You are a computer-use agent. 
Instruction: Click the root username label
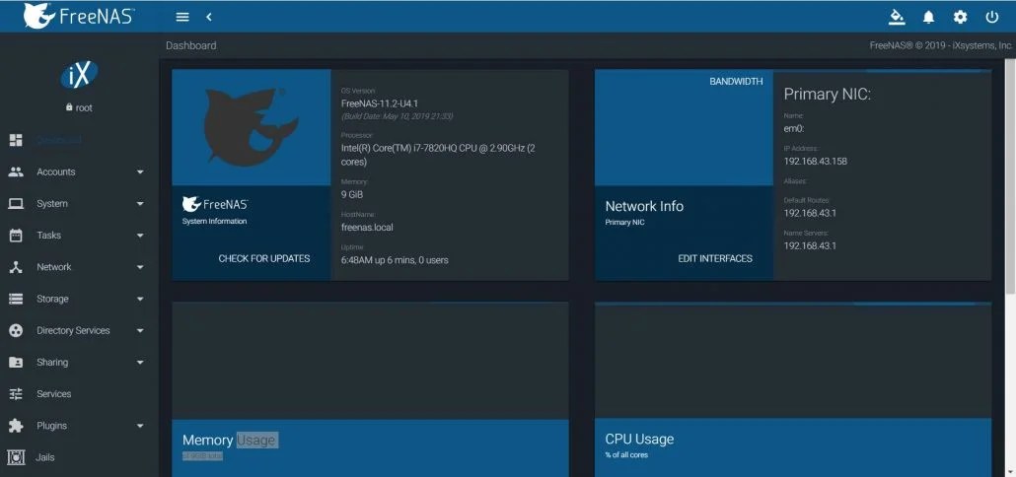[x=84, y=108]
